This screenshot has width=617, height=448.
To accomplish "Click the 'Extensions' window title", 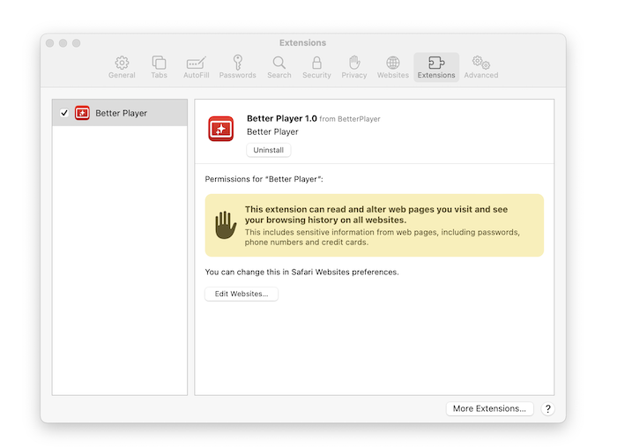I will (x=302, y=42).
